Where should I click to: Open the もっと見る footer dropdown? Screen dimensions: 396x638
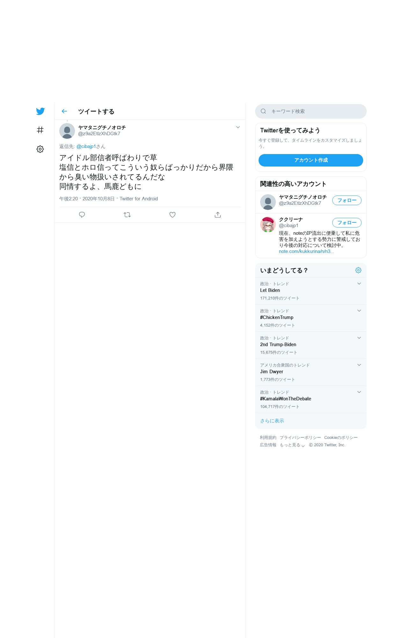pyautogui.click(x=292, y=445)
